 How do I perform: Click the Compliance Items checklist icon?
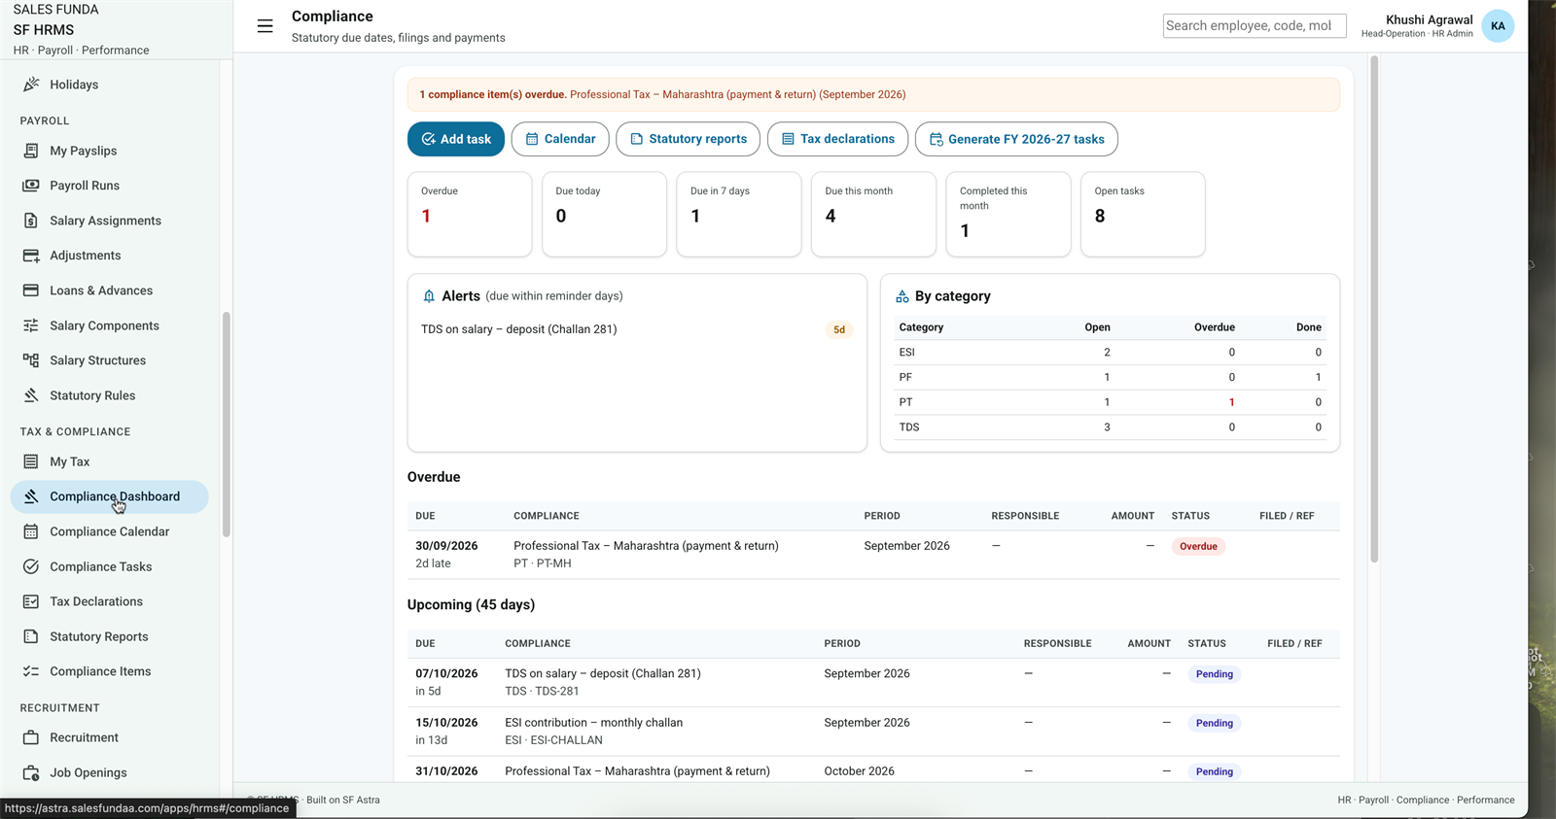coord(31,671)
